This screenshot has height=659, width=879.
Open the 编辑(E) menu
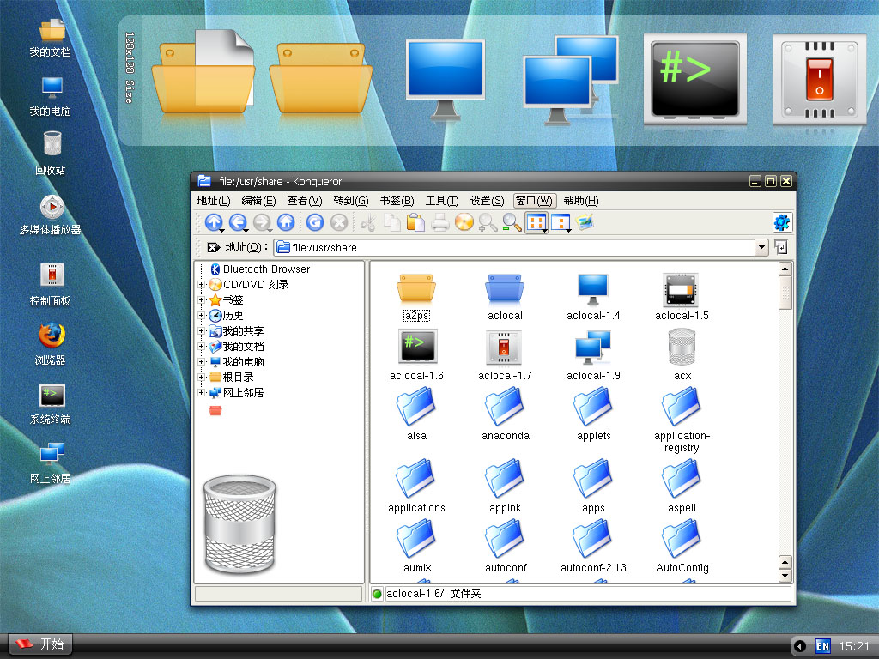(258, 201)
